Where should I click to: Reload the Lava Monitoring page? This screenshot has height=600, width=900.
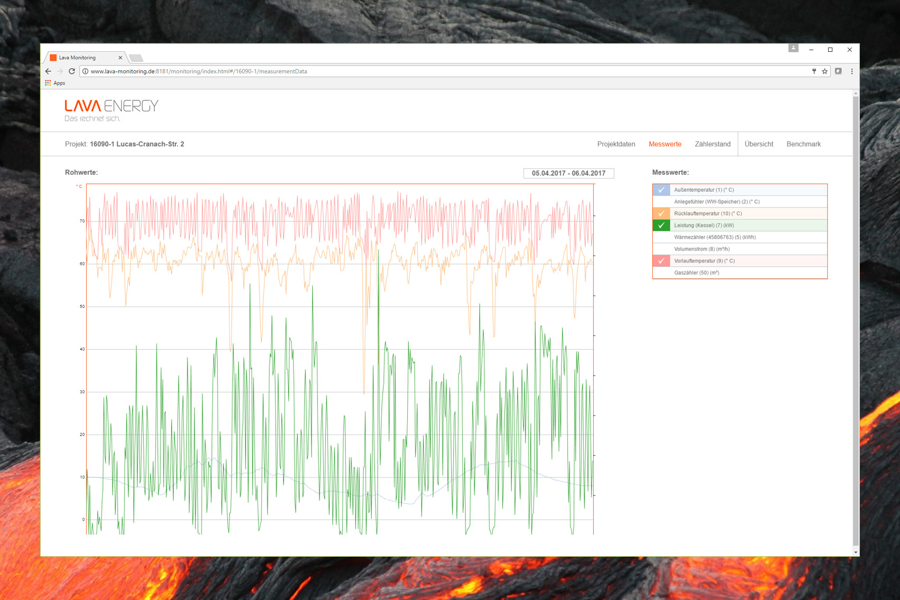pos(72,71)
